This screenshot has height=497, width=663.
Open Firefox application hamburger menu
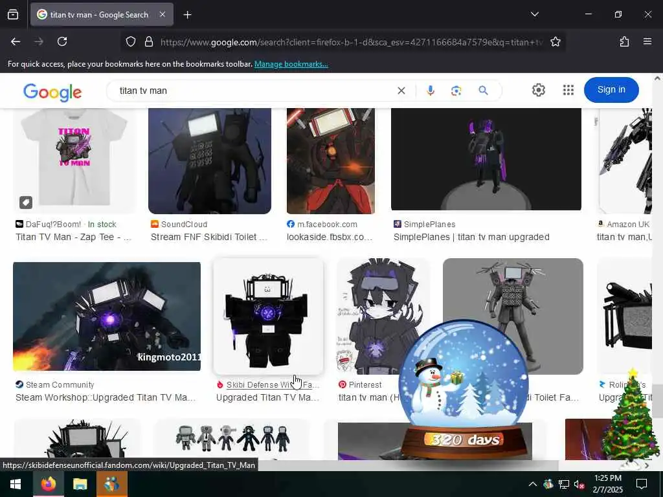click(x=647, y=41)
